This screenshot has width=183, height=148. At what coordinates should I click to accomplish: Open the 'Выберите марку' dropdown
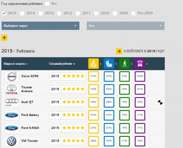pyautogui.click(x=40, y=26)
